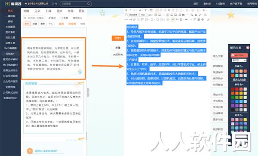Image resolution: width=258 pixels, height=156 pixels.
Task: Toggle italic formatting in the editor toolbar
Action: click(x=130, y=10)
